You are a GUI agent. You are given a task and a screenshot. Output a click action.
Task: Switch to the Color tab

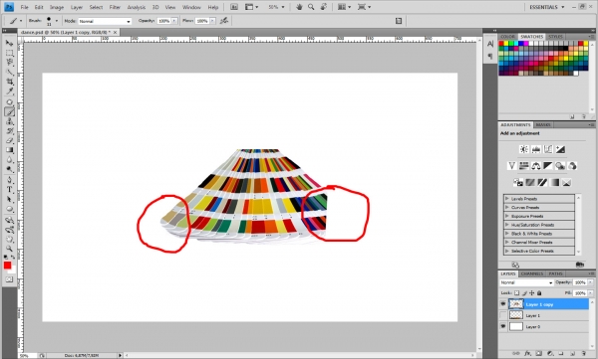point(508,37)
